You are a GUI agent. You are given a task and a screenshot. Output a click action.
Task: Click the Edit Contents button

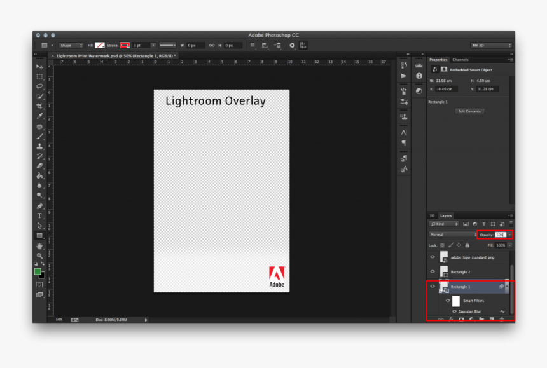(469, 111)
